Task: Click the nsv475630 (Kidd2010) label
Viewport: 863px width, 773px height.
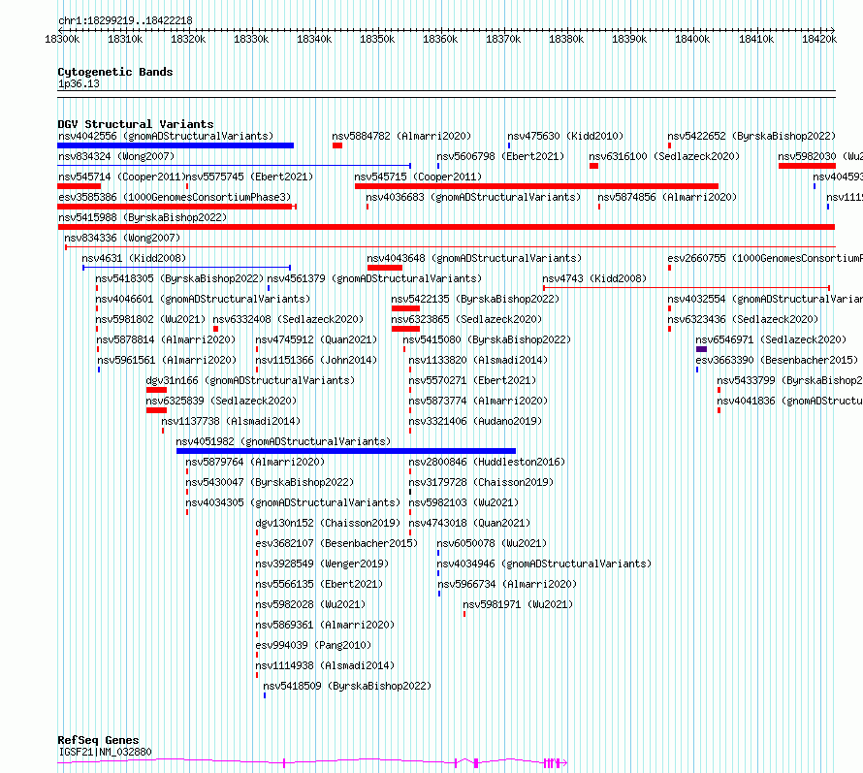Action: 565,136
